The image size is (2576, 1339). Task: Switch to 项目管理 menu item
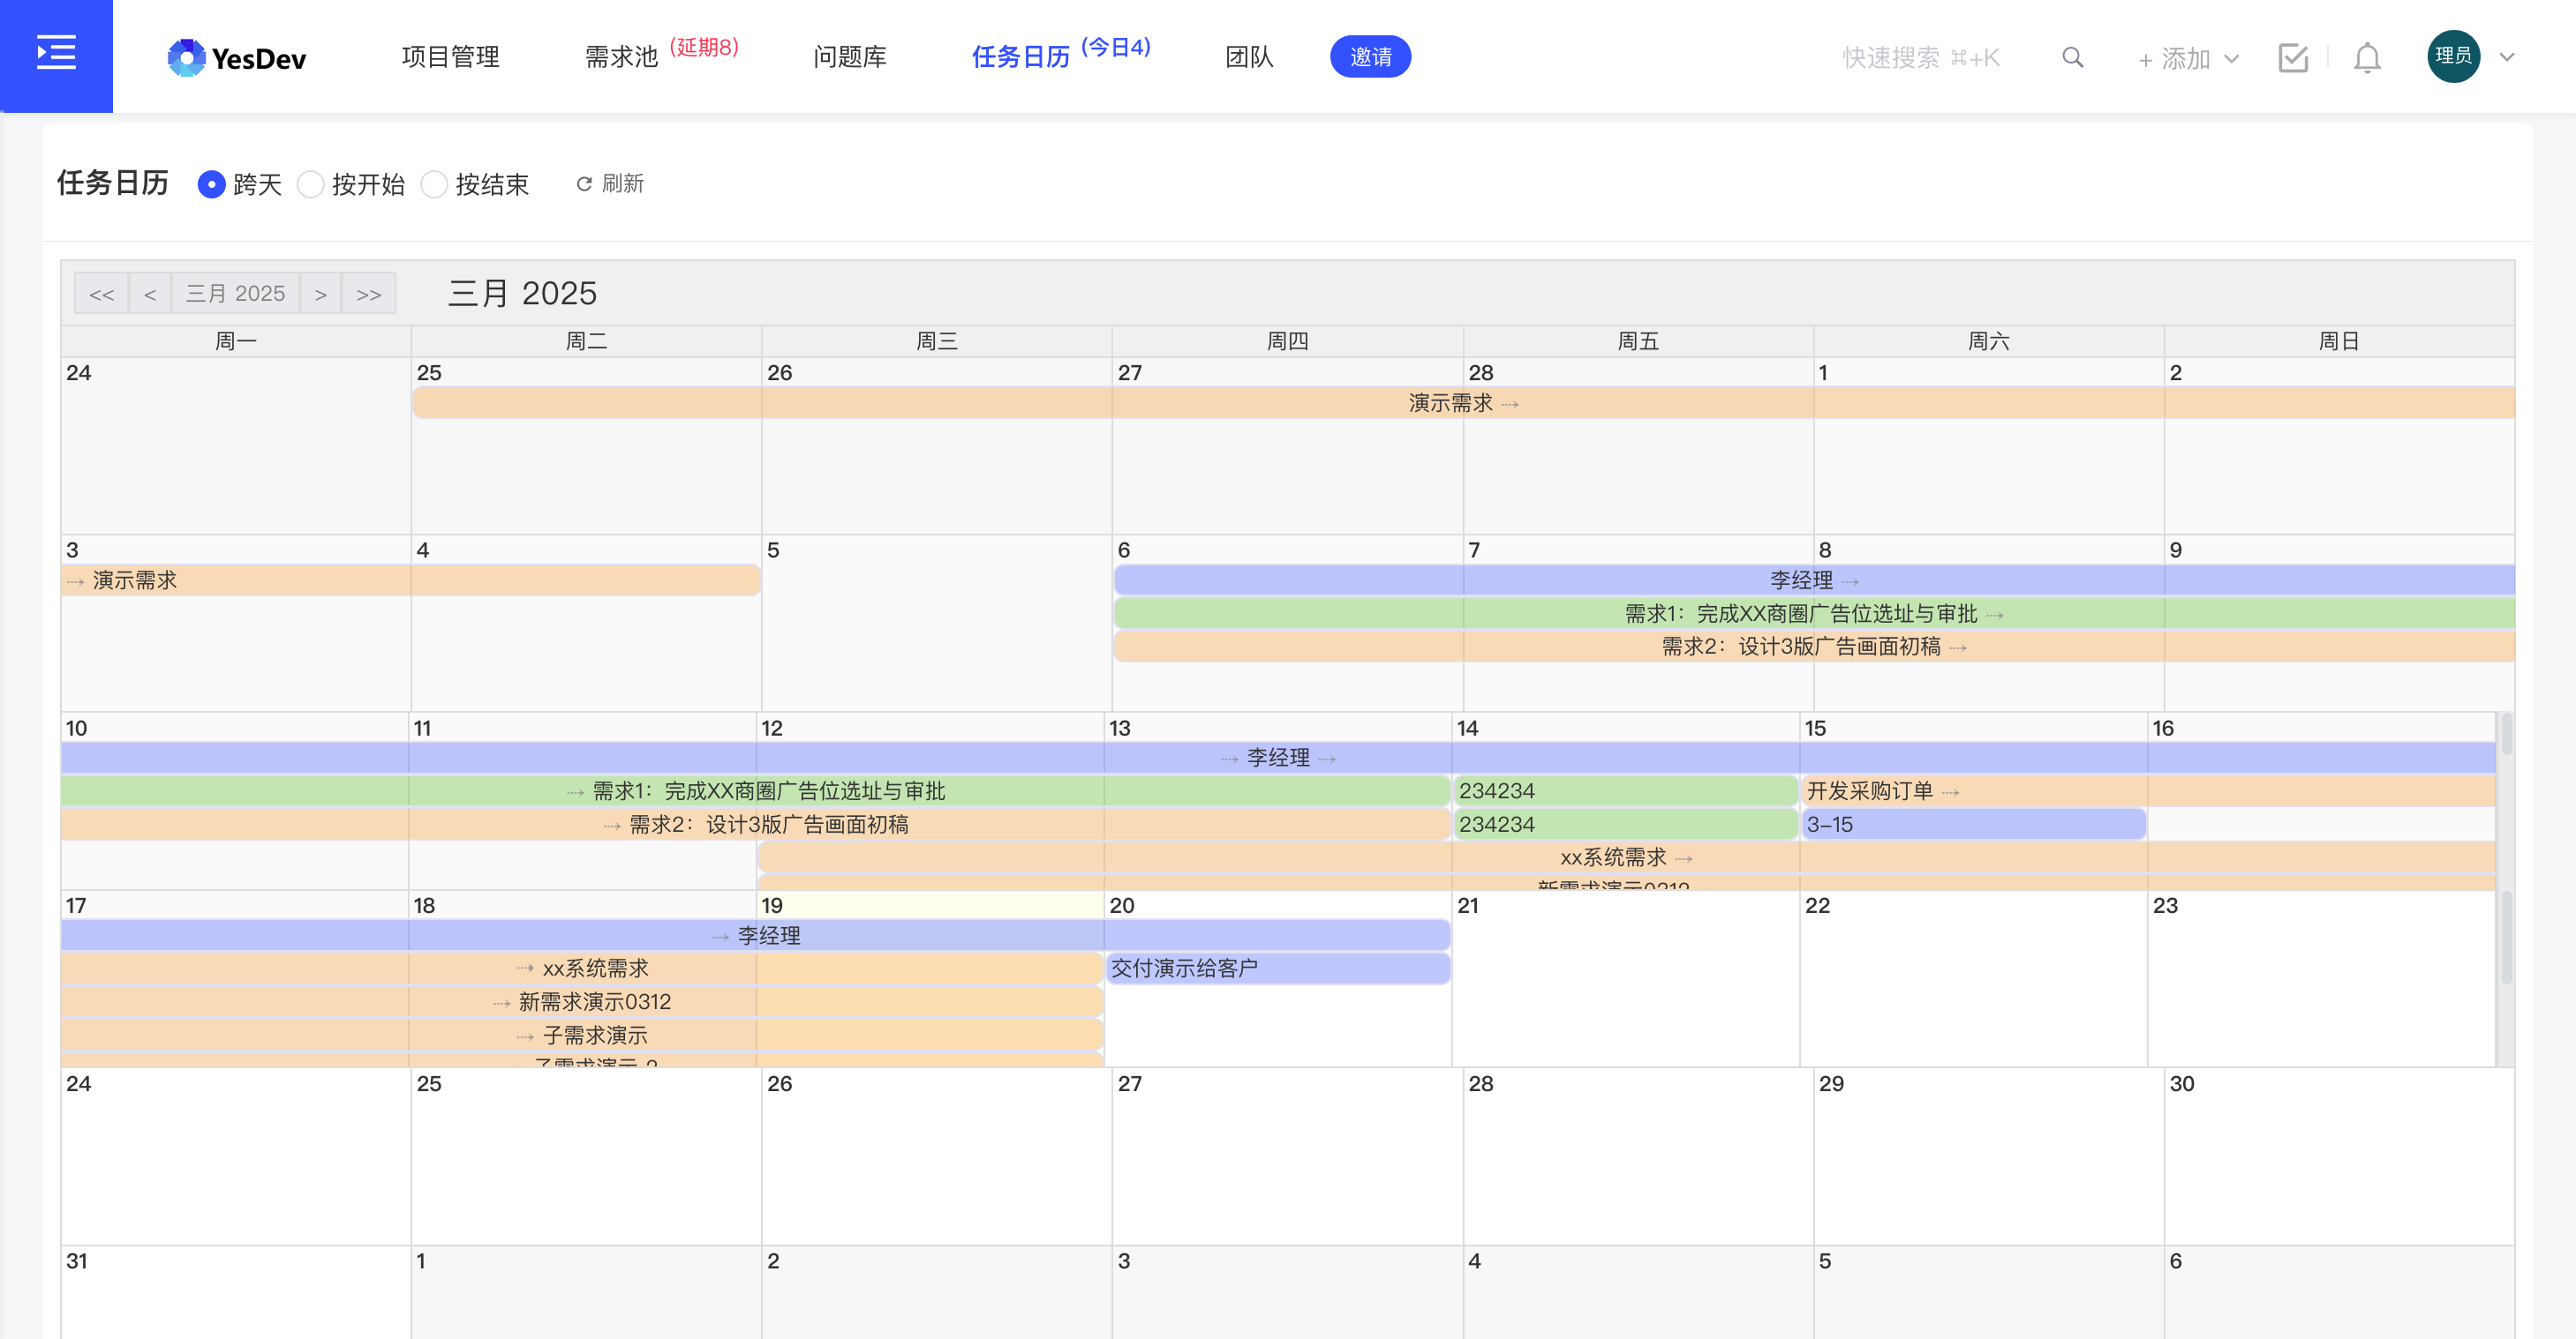tap(450, 57)
